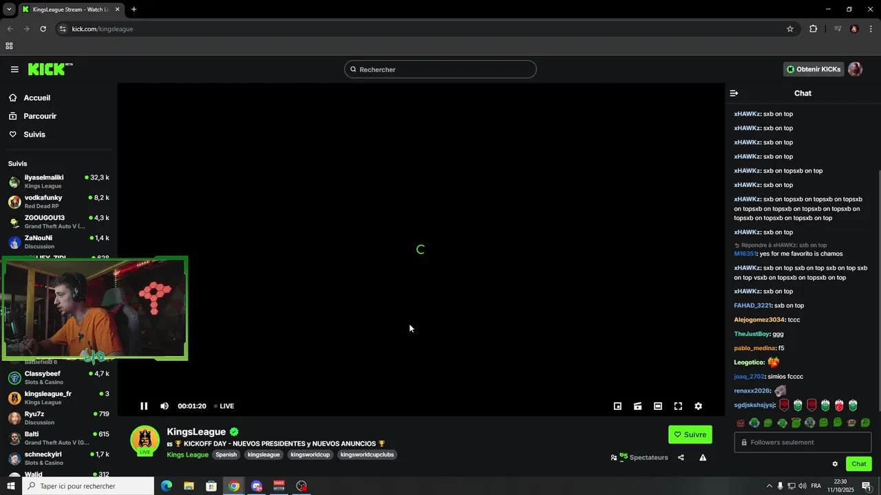
Task: Click the report warning triangle icon
Action: coord(703,457)
